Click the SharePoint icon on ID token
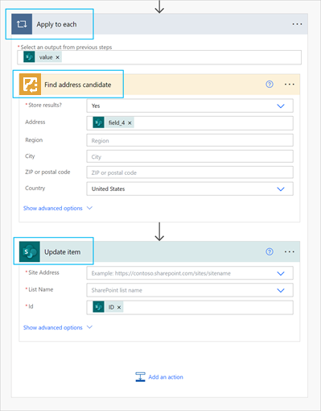The image size is (321, 411). coord(98,307)
